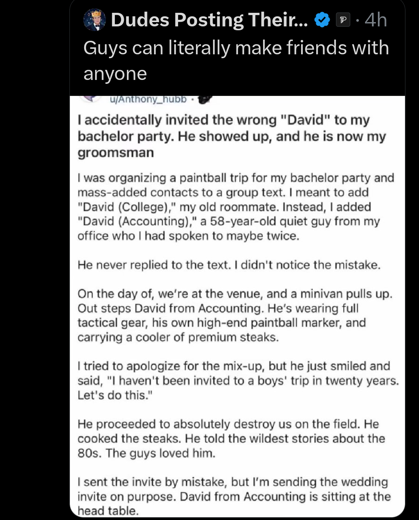Click the 4h timestamp link

pos(375,19)
